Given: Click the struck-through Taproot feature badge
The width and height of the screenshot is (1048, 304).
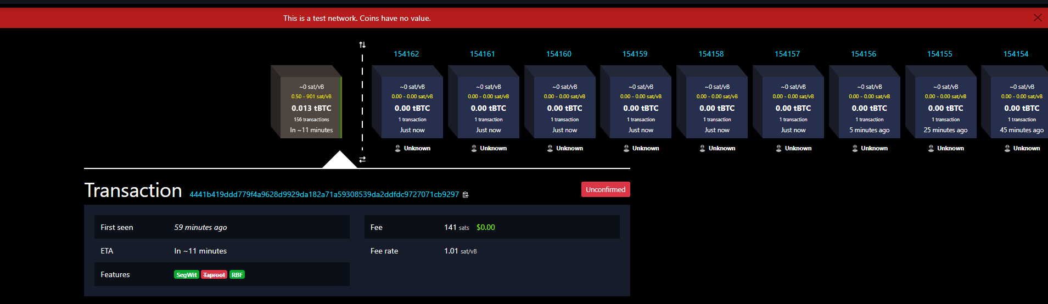Looking at the screenshot, I should point(214,275).
